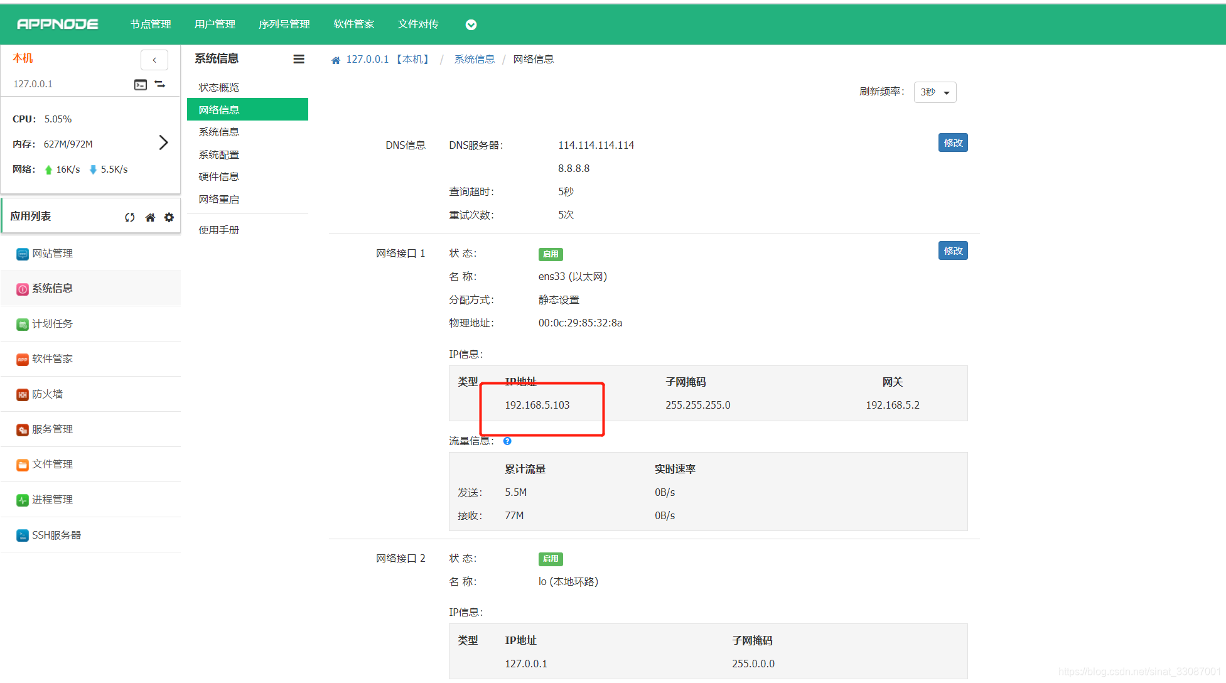This screenshot has width=1226, height=683.
Task: Click the 进程管理 icon
Action: 23,500
